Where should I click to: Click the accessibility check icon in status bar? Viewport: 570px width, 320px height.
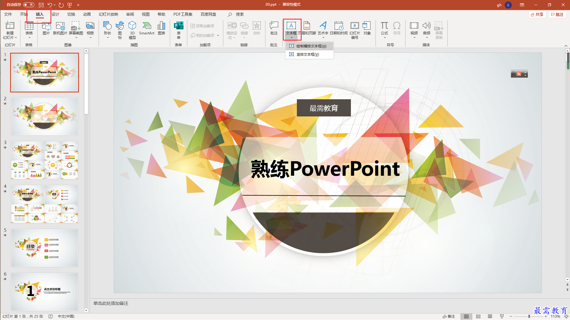click(x=50, y=316)
